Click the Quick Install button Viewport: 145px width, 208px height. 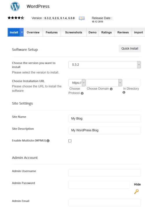click(x=130, y=49)
